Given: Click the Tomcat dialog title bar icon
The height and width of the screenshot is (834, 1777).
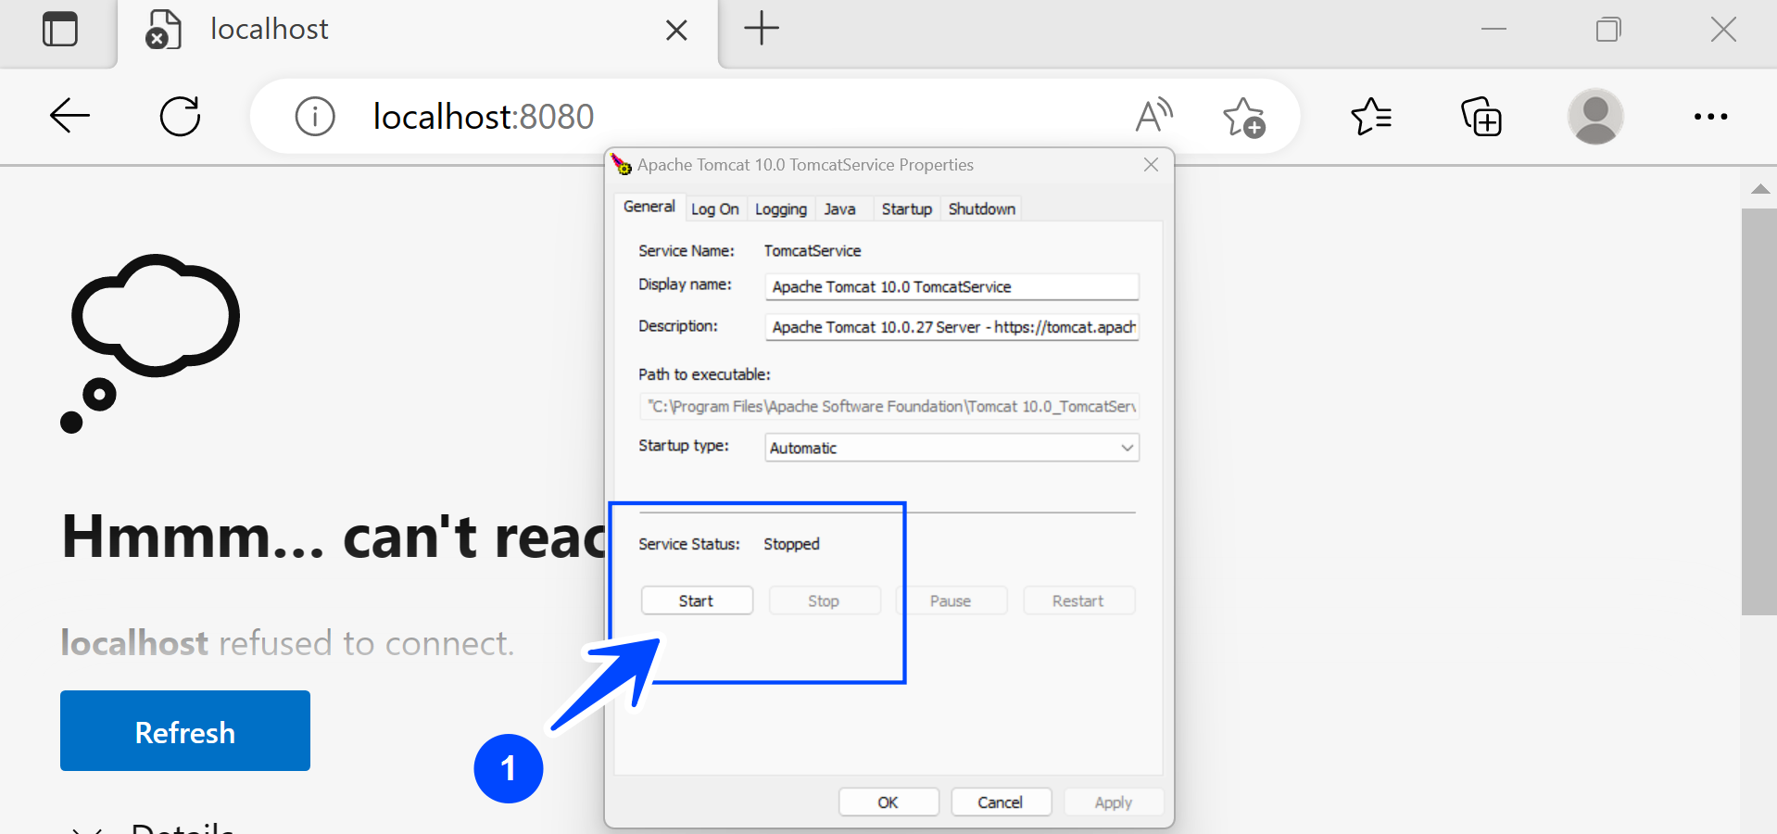Looking at the screenshot, I should pos(621,165).
